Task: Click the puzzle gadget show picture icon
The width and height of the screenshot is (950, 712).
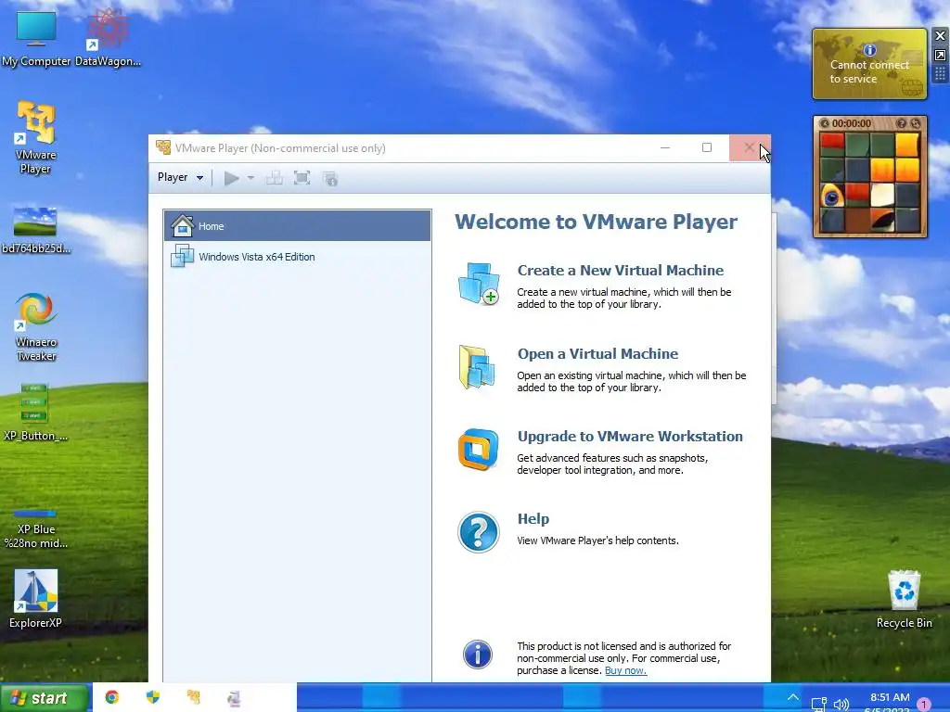Action: pos(902,123)
